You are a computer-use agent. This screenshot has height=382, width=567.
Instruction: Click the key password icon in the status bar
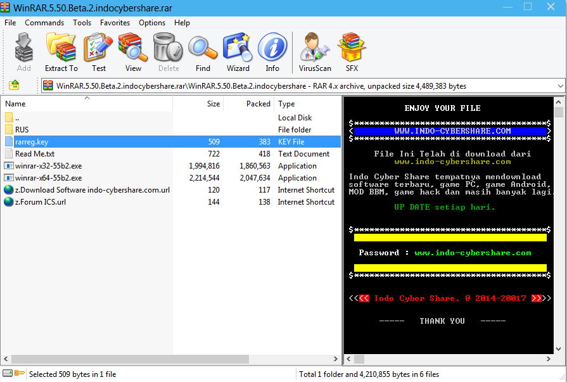click(x=19, y=373)
